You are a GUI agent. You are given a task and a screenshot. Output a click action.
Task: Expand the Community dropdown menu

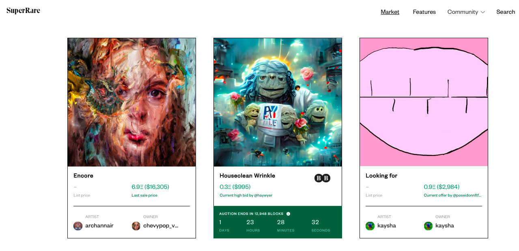pyautogui.click(x=466, y=12)
